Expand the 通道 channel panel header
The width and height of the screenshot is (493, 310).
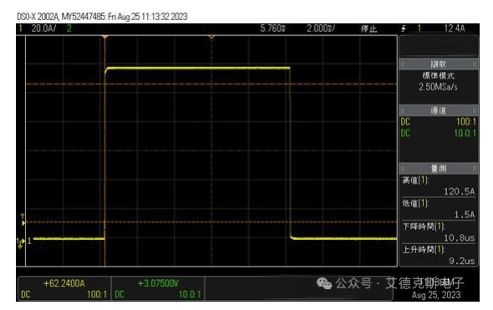(x=439, y=110)
